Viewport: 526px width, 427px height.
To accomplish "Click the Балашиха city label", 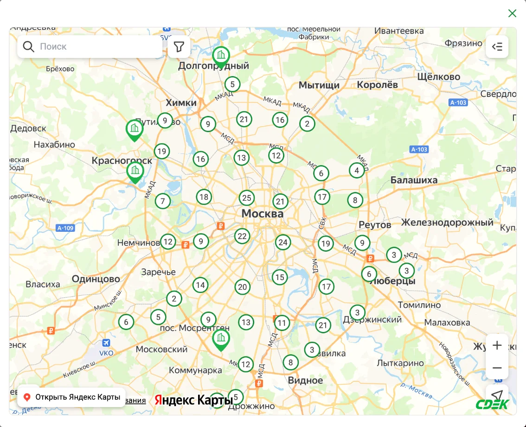I will point(414,180).
